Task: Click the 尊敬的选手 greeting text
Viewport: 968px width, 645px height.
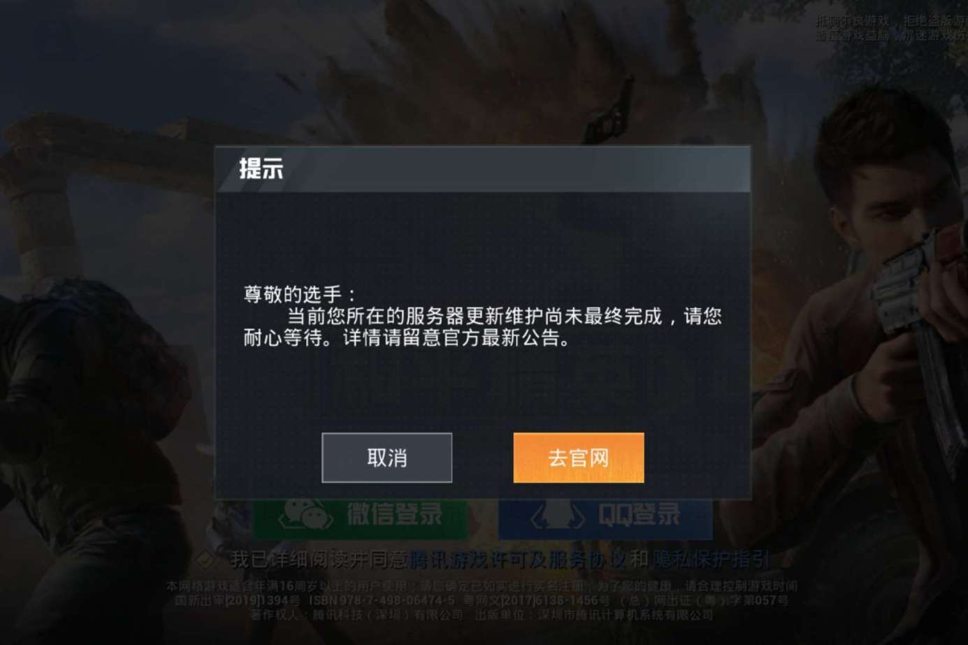Action: click(x=300, y=294)
